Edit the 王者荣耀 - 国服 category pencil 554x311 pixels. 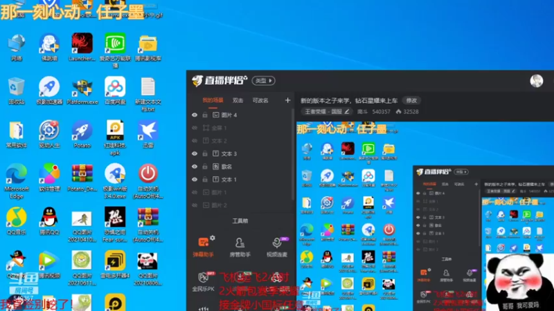tap(347, 111)
